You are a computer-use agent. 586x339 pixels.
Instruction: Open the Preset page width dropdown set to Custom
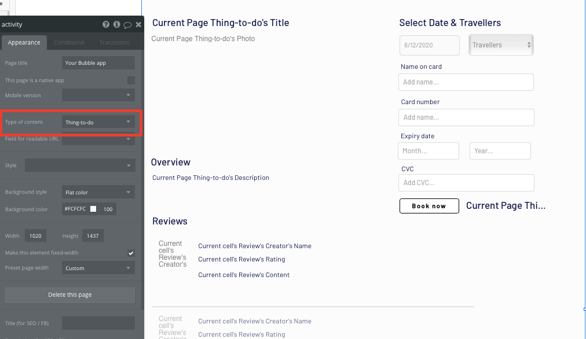pyautogui.click(x=97, y=268)
